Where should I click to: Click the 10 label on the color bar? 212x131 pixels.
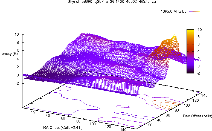200,30
